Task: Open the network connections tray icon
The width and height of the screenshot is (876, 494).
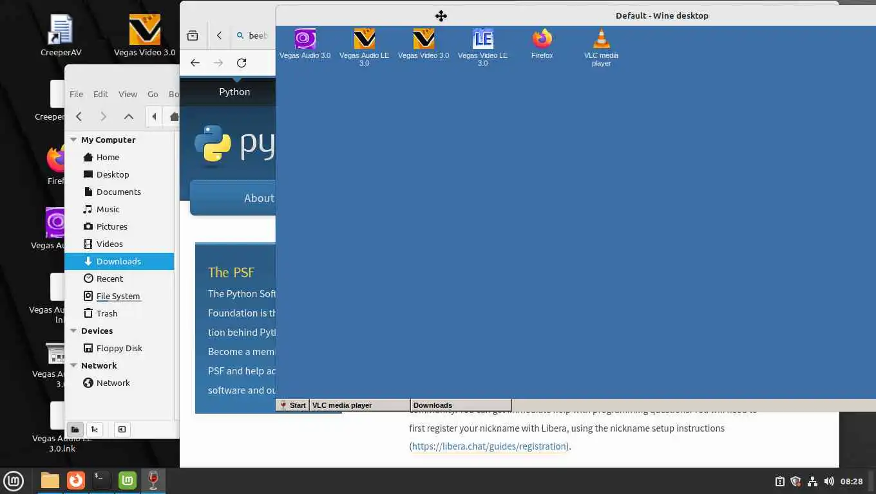Action: (x=812, y=481)
